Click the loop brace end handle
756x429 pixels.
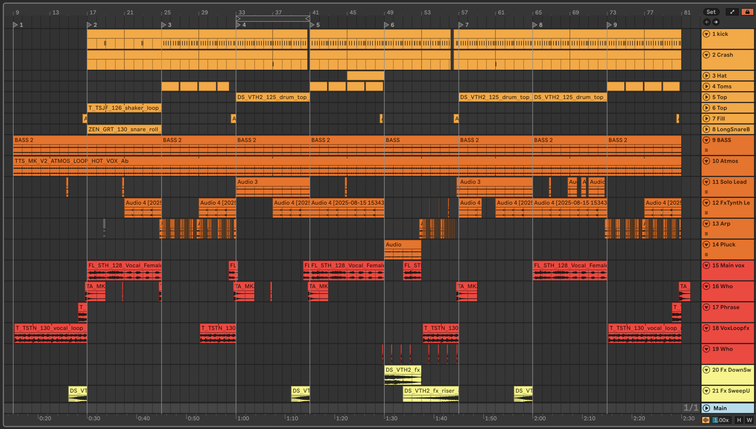tap(307, 18)
